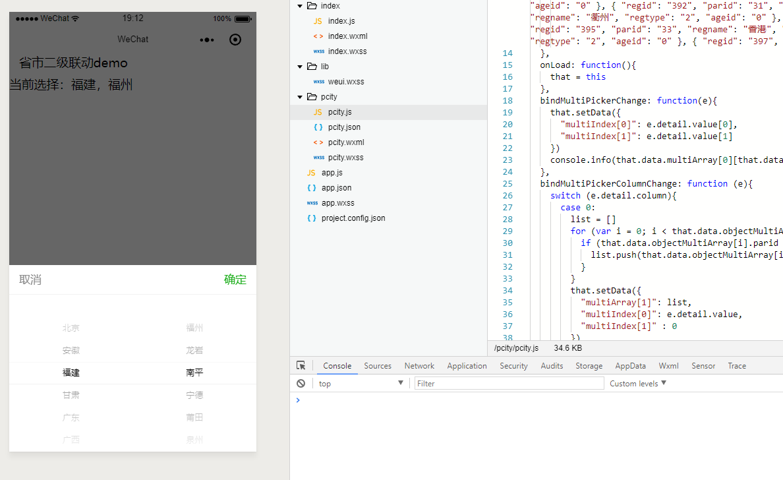Click the folder icon of the index directory
Viewport: 783px width, 480px height.
(312, 6)
